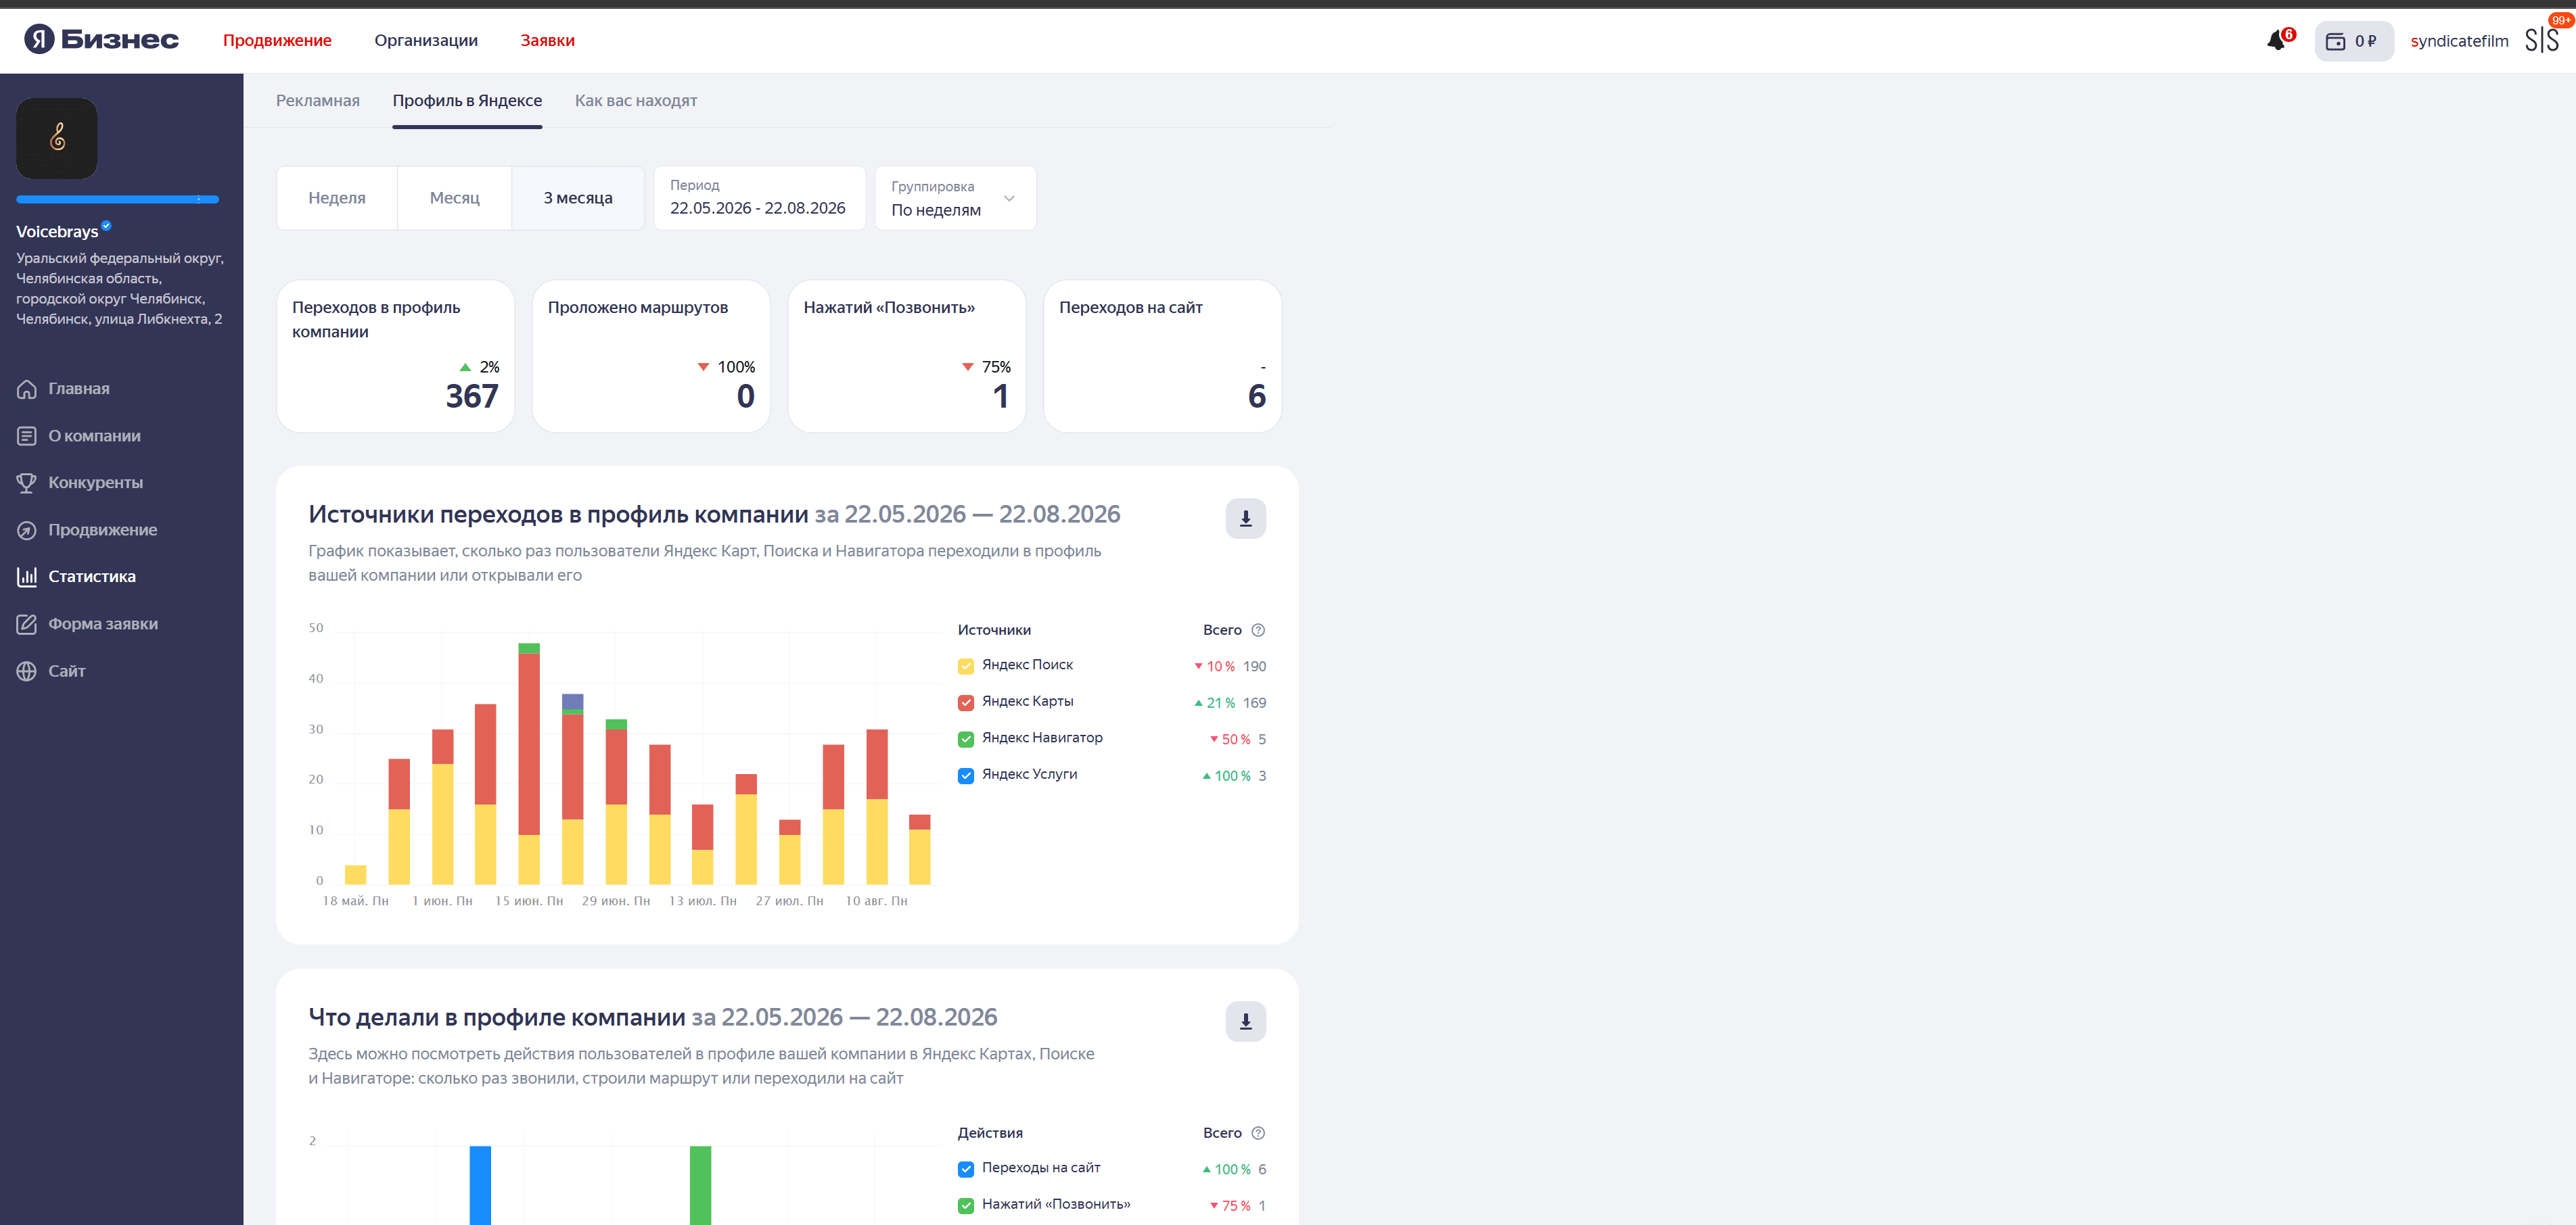Download the Что делали в профиле chart

[1246, 1021]
